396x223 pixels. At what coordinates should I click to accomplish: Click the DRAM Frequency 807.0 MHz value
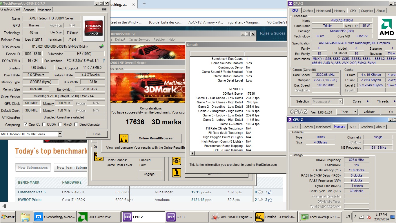click(x=356, y=160)
